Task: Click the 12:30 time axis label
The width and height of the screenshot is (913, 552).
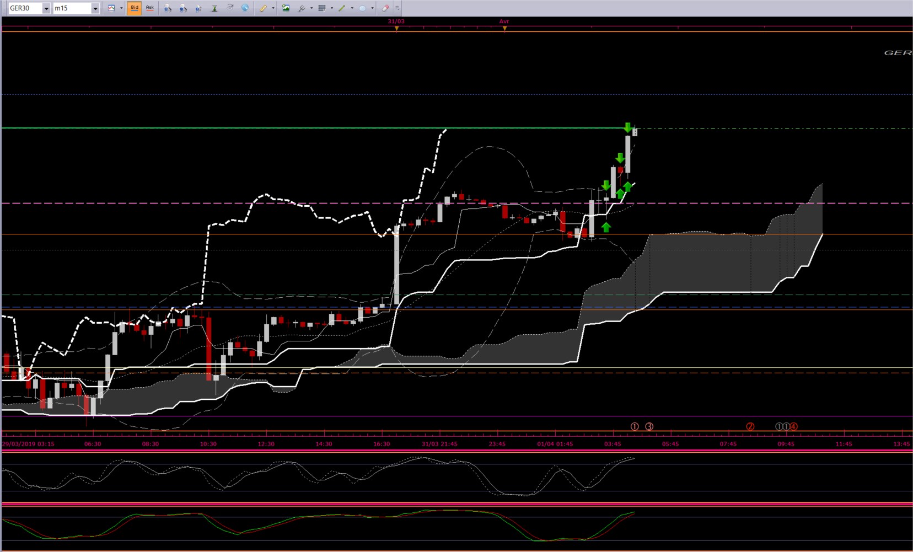Action: point(266,444)
